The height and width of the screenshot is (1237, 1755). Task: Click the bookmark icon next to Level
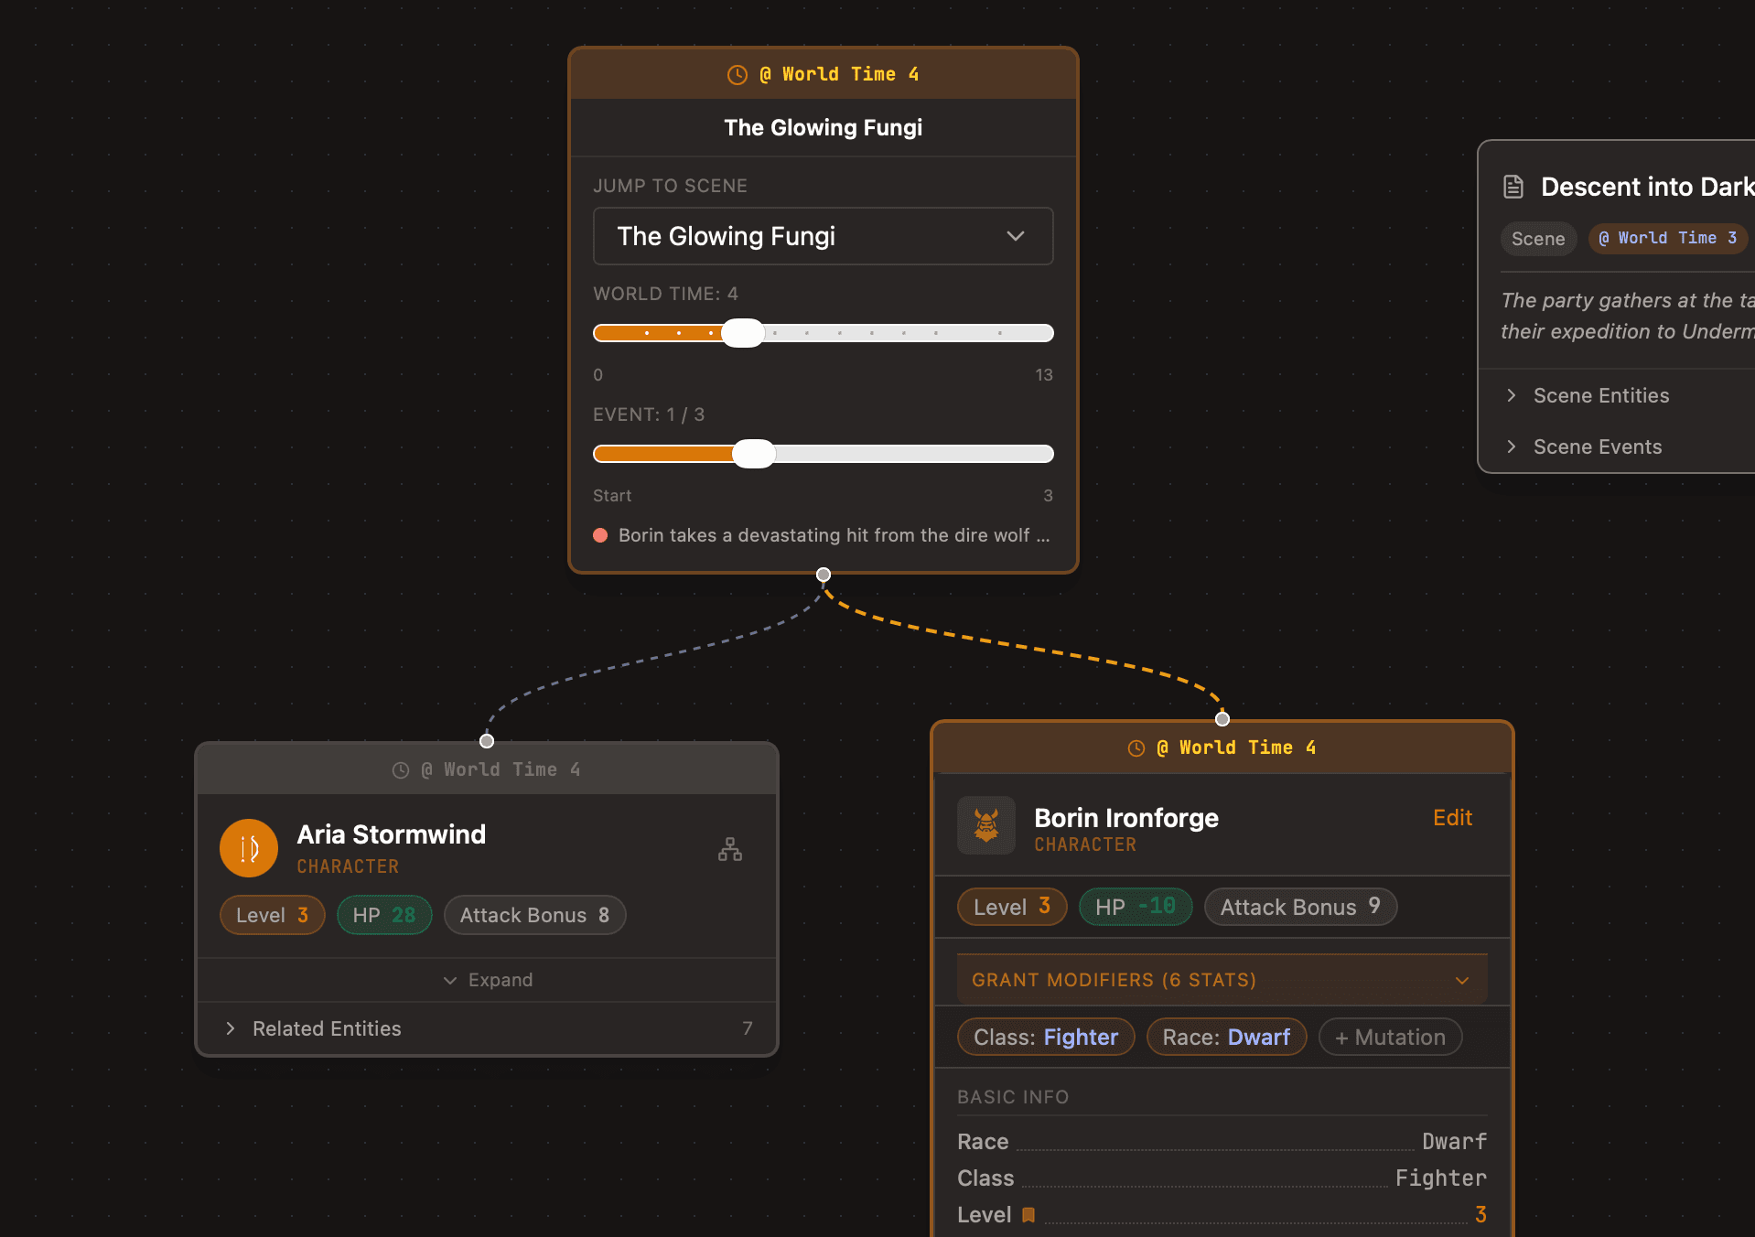tap(1028, 1215)
